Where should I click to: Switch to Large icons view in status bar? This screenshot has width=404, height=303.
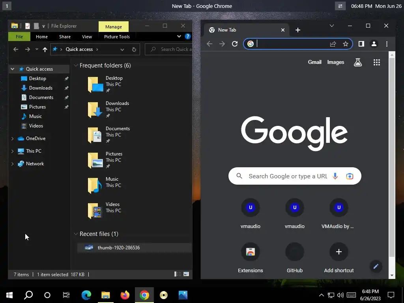tap(186, 274)
